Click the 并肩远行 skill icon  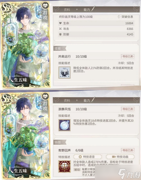coord(64,73)
